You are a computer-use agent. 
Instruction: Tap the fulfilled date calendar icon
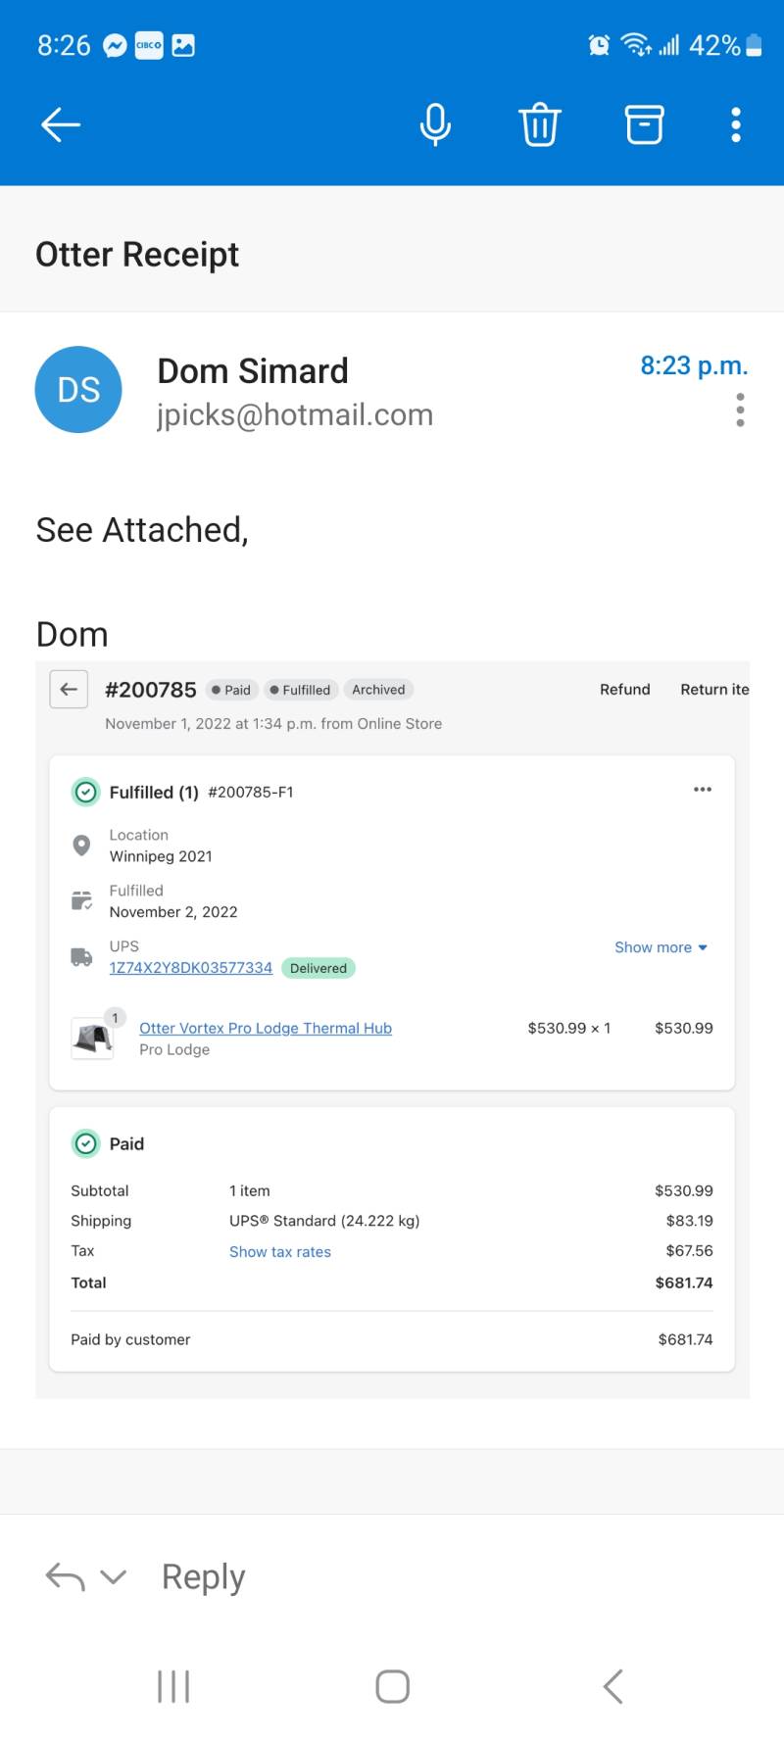coord(82,900)
